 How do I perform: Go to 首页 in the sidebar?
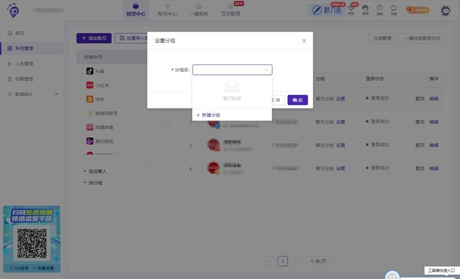pyautogui.click(x=20, y=33)
